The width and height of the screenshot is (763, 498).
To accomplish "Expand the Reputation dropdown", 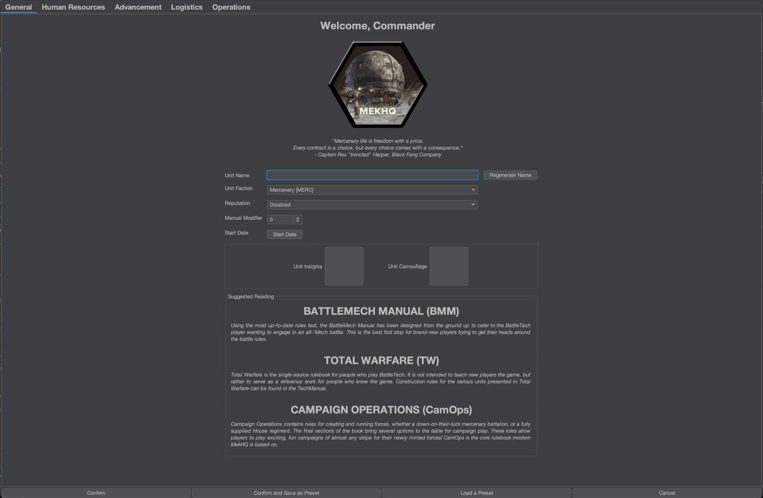I will coord(372,205).
